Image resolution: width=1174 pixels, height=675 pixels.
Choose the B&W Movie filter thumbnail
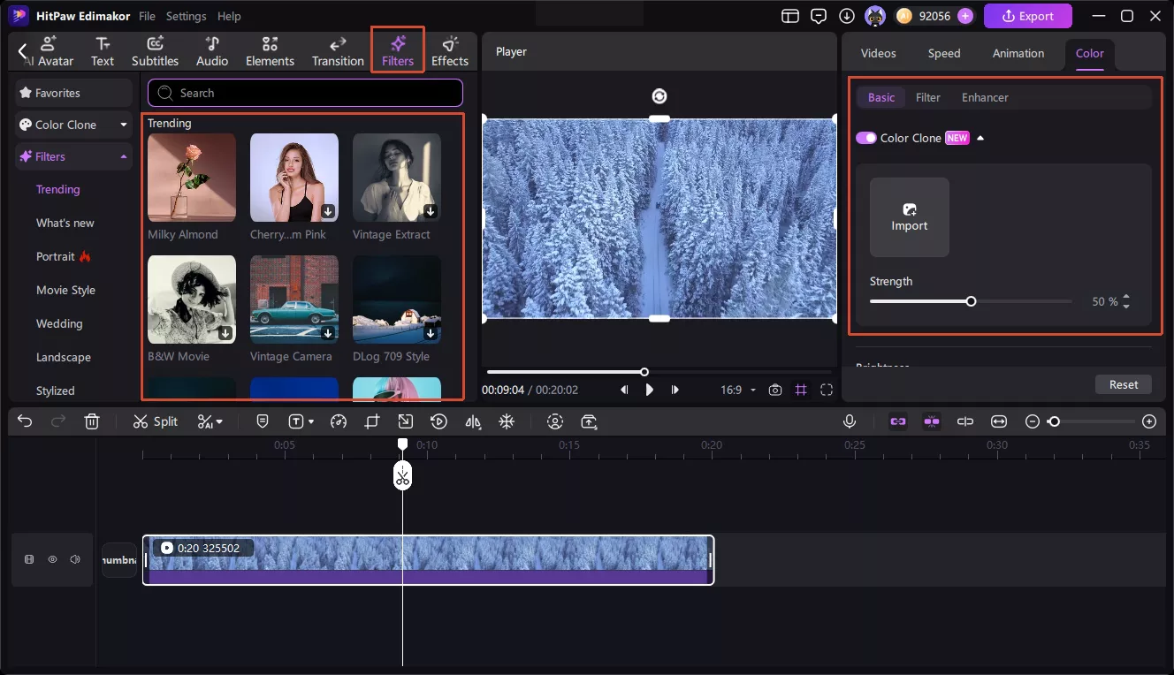[192, 300]
